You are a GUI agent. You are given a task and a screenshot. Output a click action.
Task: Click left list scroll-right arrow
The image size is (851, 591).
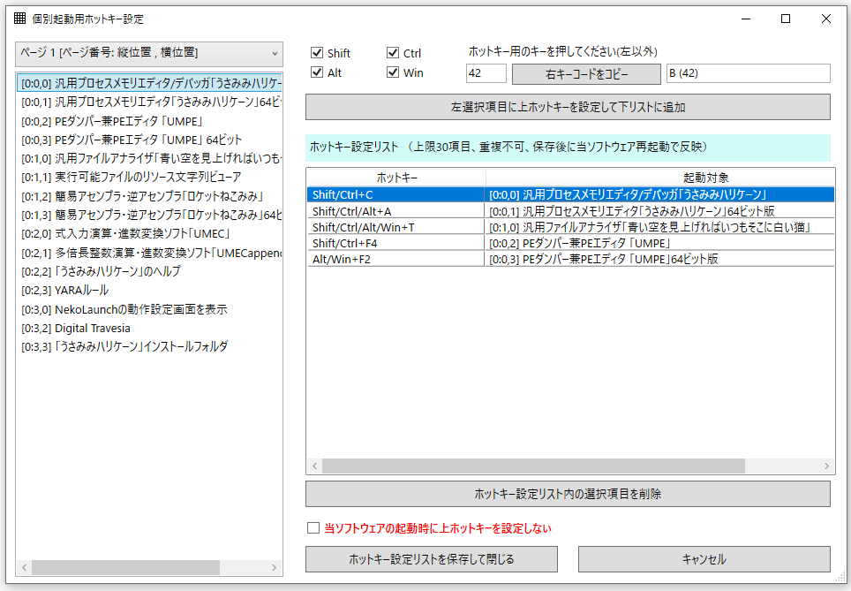pos(274,567)
